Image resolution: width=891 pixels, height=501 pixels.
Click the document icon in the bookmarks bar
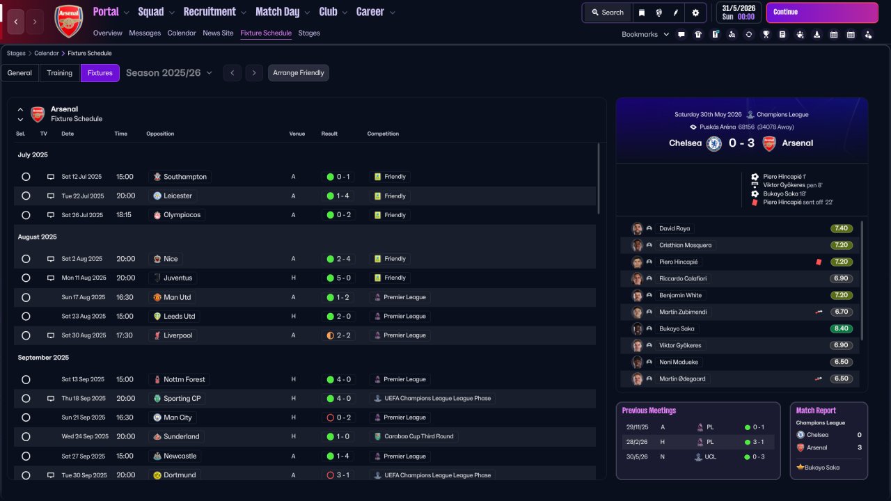[x=782, y=34]
